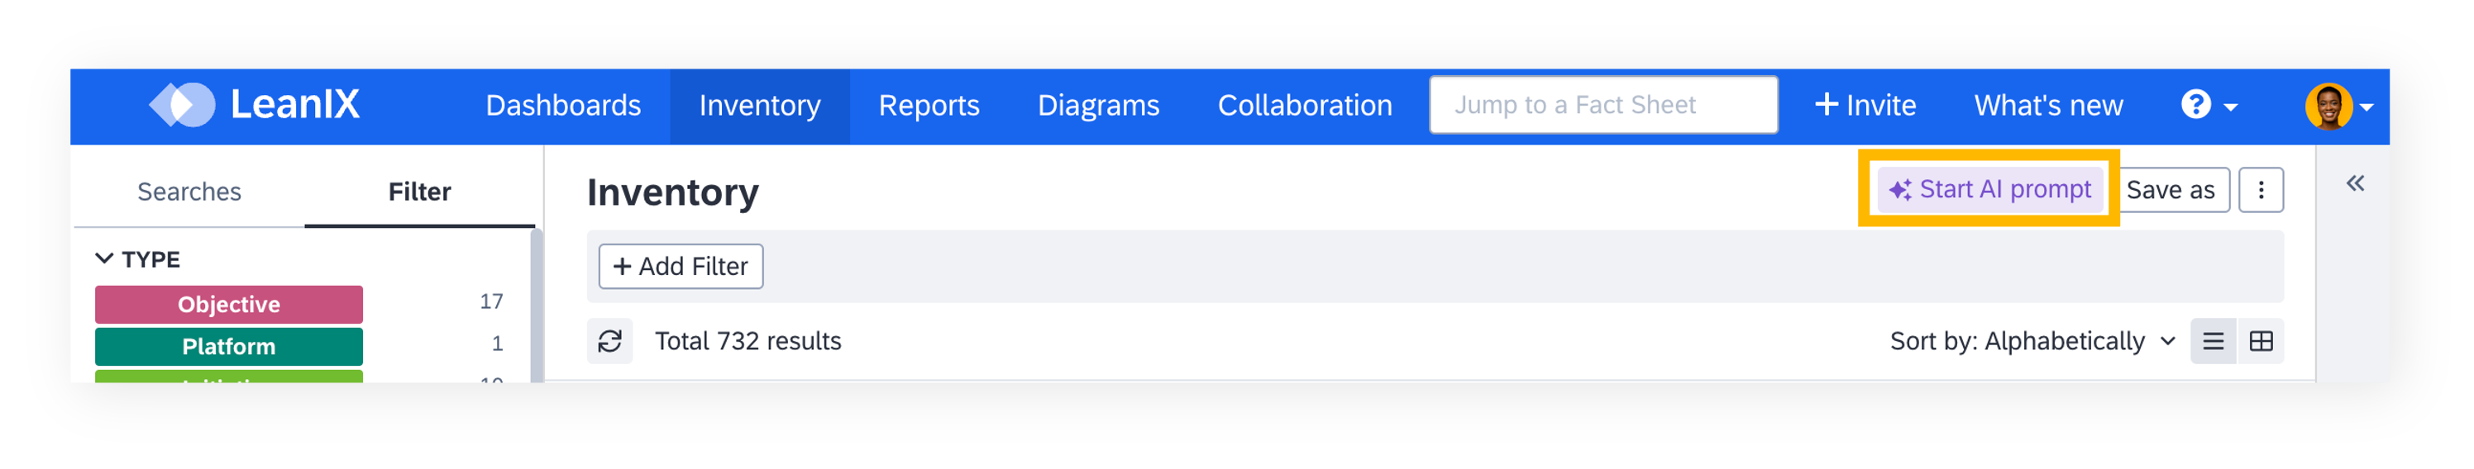Click the LeanIX logo icon

[182, 105]
